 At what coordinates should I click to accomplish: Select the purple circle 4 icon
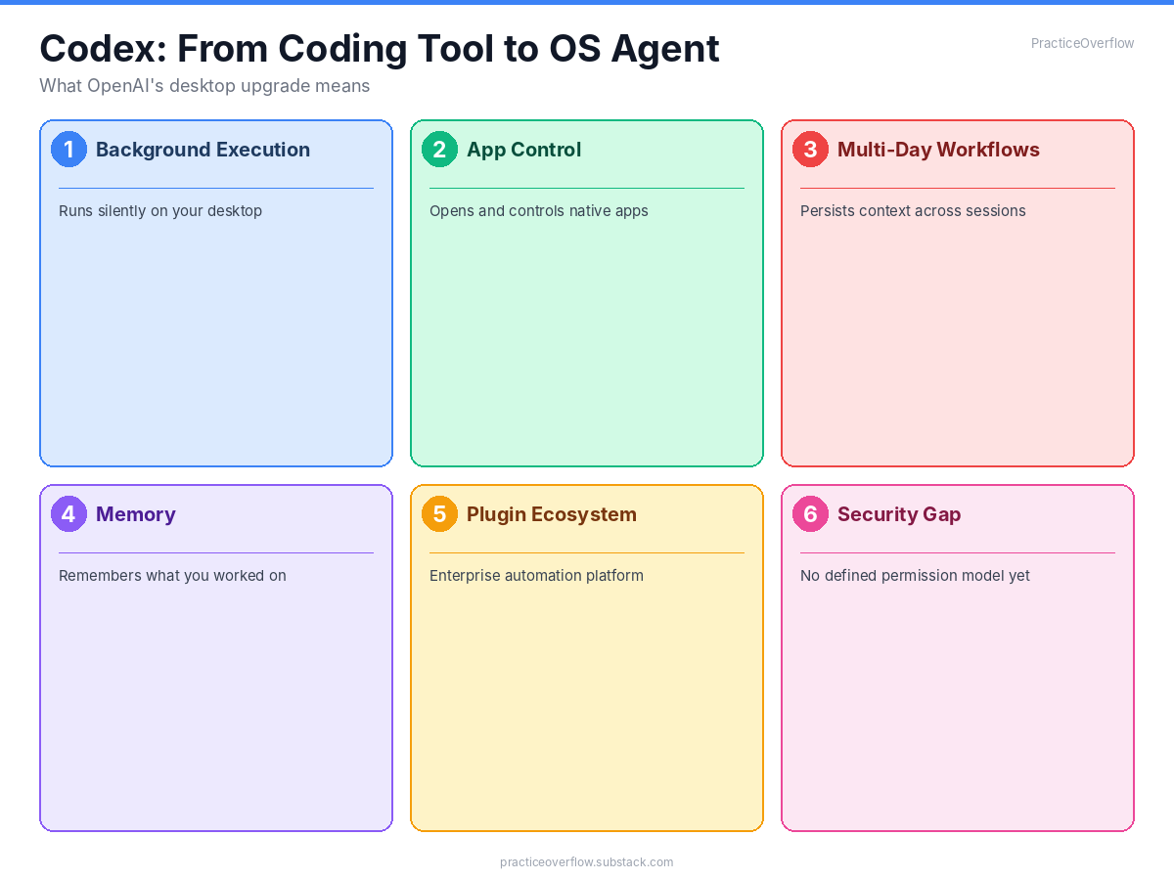click(68, 513)
